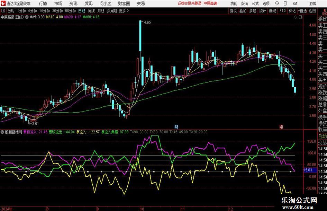
Task: Open the F10 company info
Action: [282, 11]
